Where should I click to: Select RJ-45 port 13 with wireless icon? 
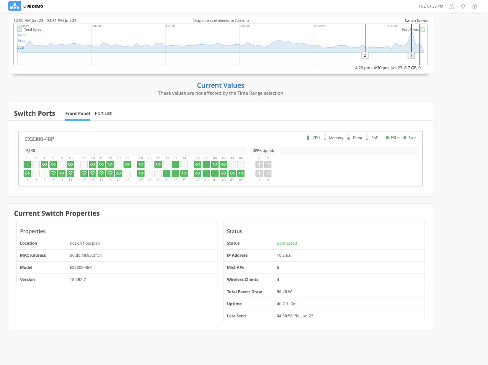(84, 173)
